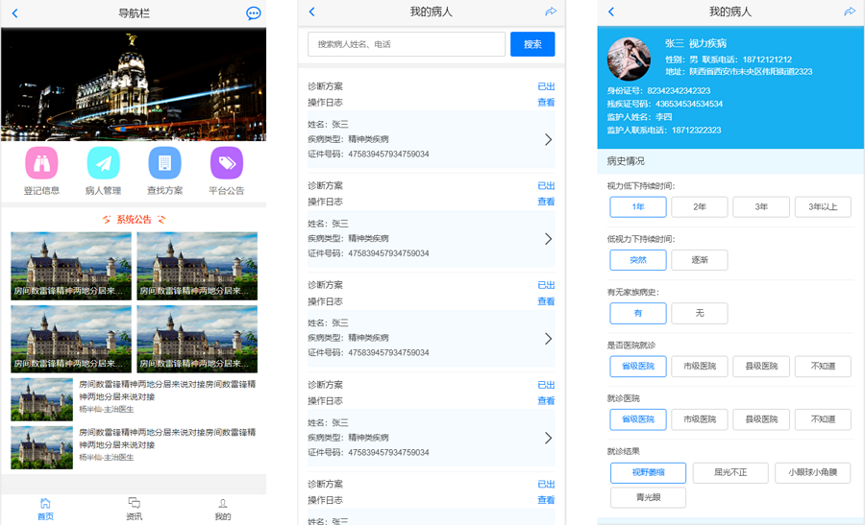Share from 张三 patient detail screen
865x525 pixels.
pos(850,12)
